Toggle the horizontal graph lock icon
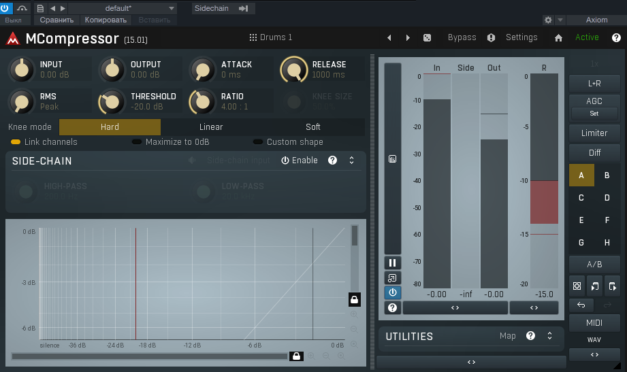 296,356
